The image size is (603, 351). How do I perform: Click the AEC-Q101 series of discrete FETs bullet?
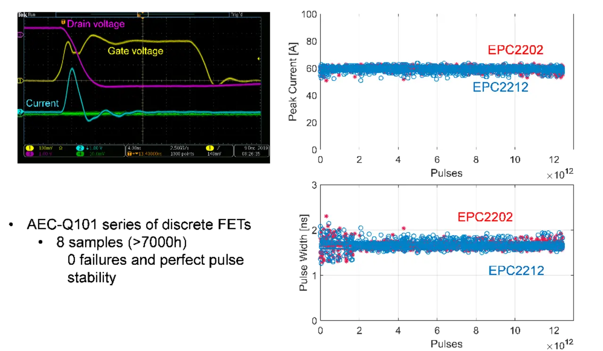click(x=138, y=224)
